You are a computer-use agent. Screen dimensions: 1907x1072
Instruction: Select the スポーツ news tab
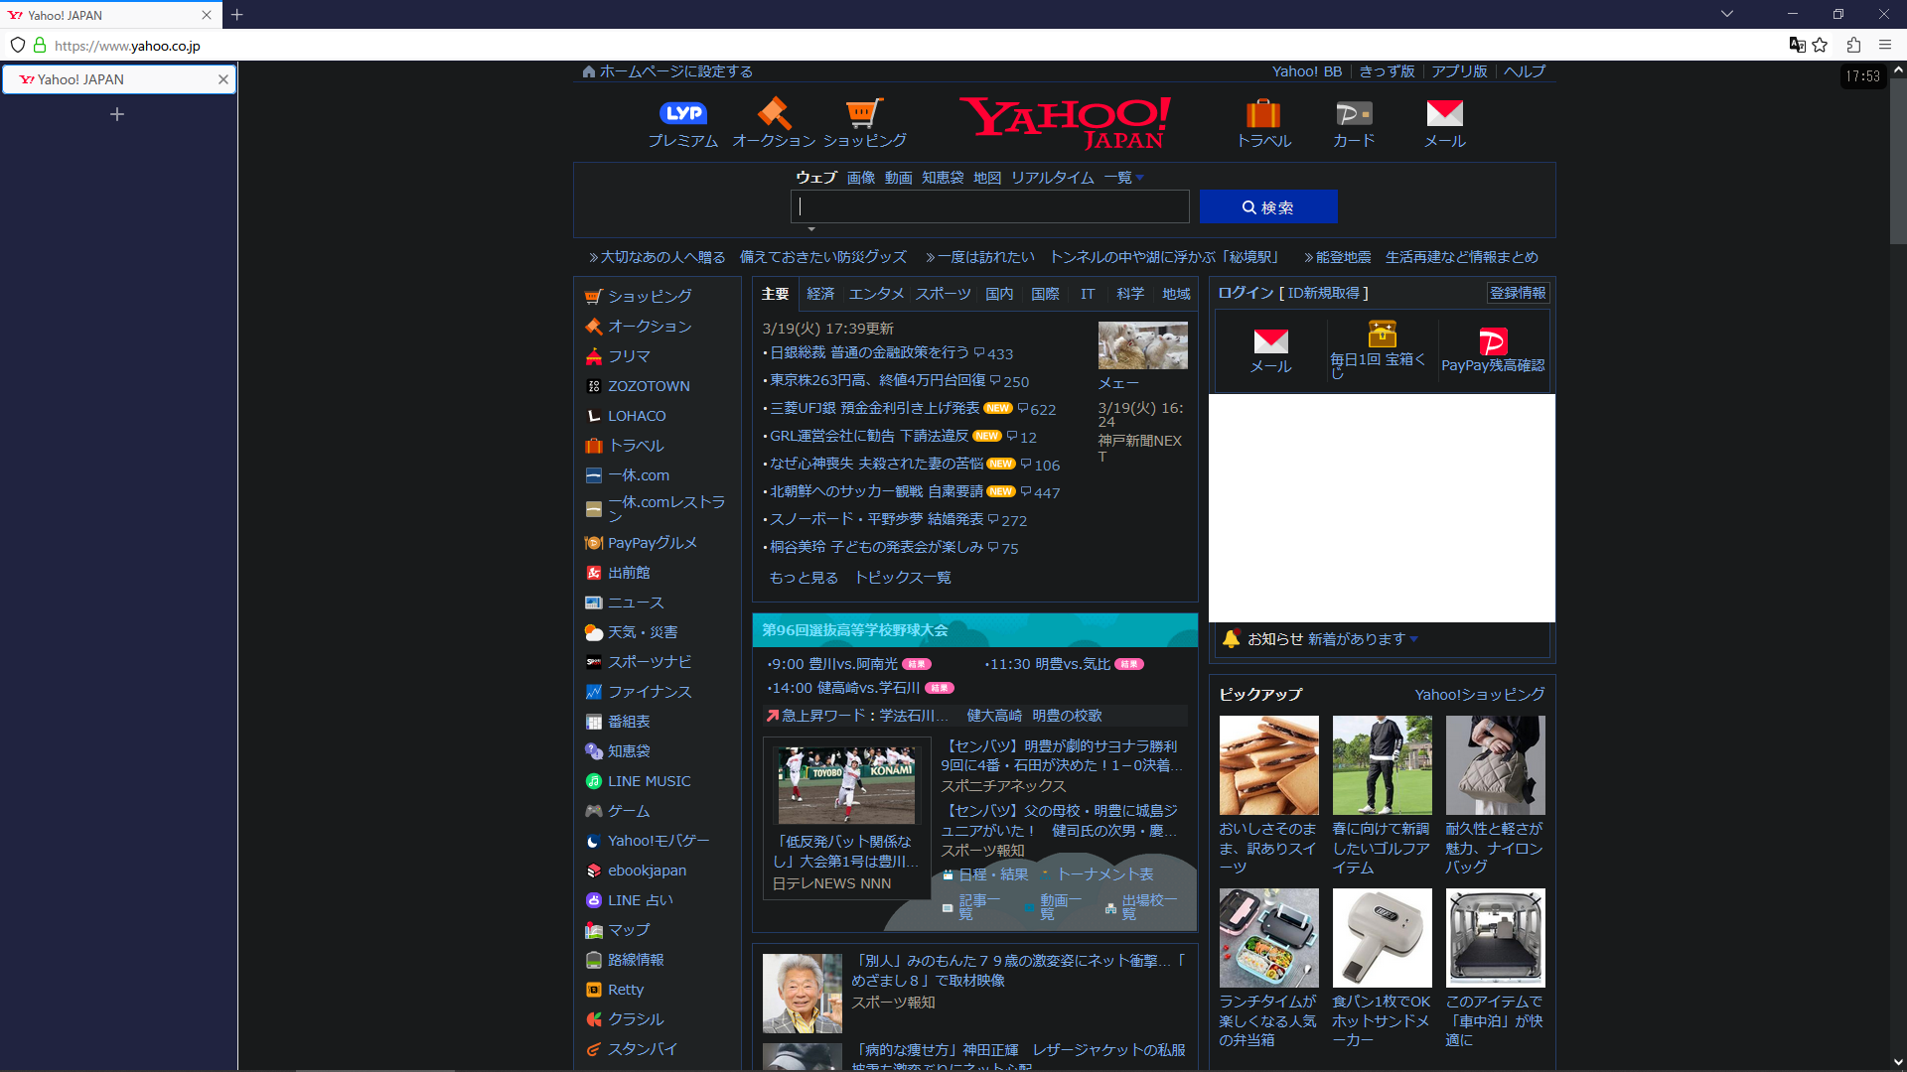pos(944,294)
